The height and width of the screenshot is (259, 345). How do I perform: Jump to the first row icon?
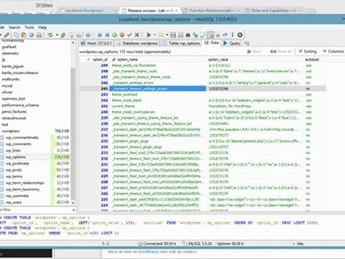click(100, 35)
